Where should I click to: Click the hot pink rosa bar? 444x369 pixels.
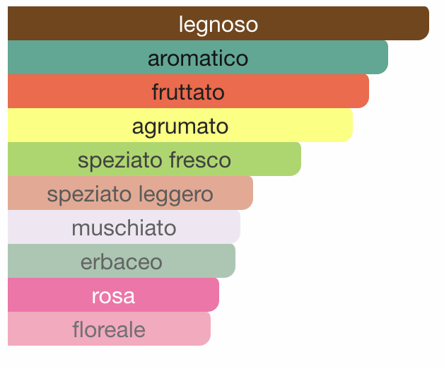113,295
